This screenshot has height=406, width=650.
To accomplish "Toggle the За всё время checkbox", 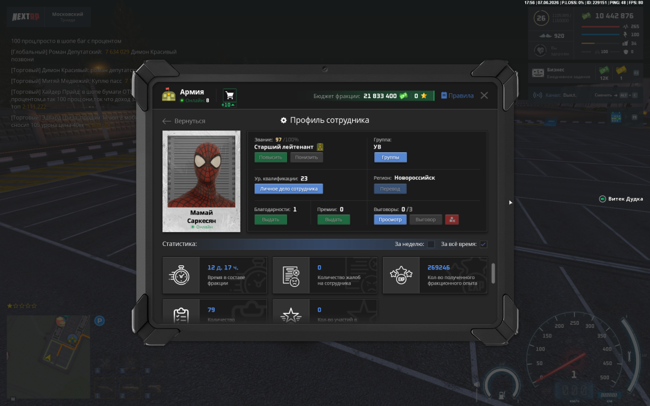I will 483,244.
